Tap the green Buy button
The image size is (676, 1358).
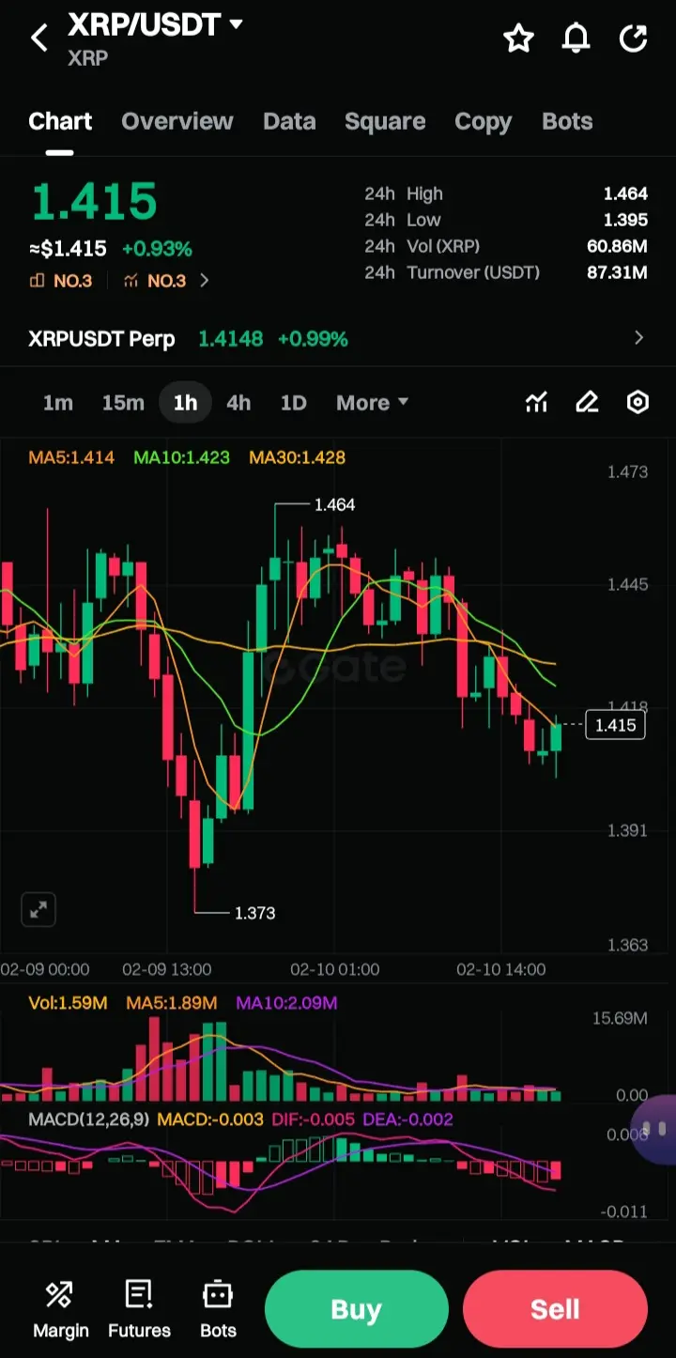356,1309
